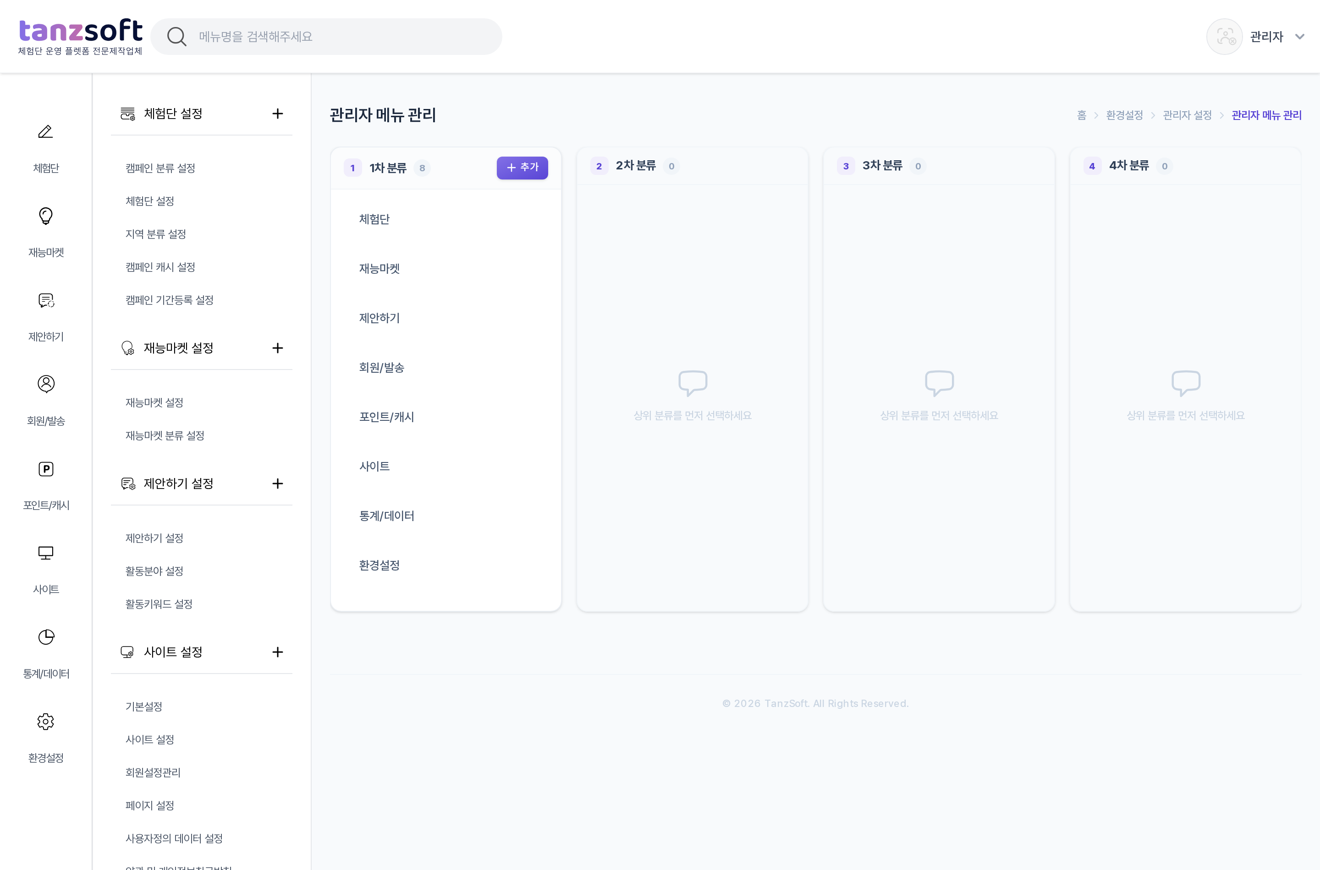Open the 환경설정 gear icon
Screen dimensions: 1320x870
pos(45,721)
